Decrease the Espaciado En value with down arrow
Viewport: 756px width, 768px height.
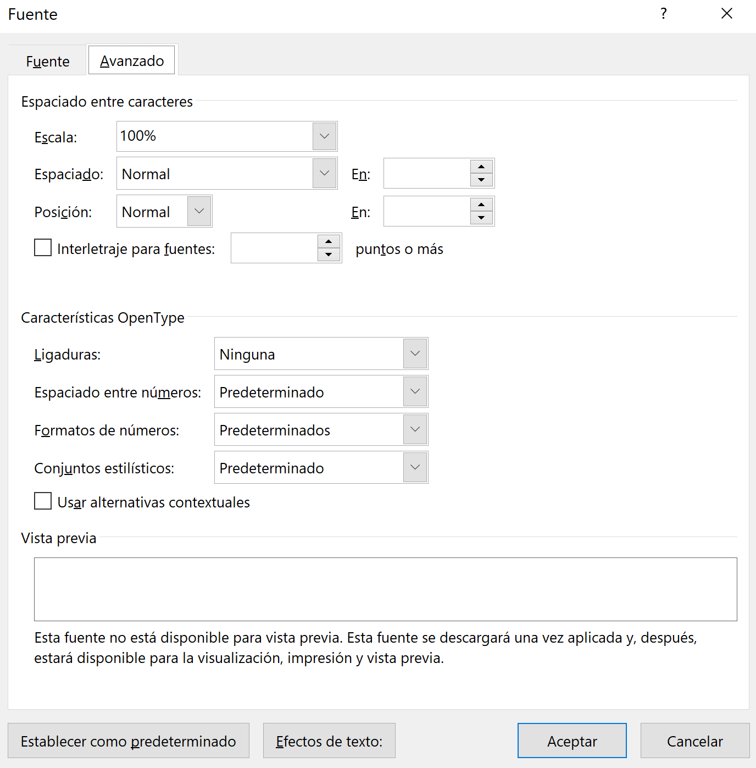[481, 180]
